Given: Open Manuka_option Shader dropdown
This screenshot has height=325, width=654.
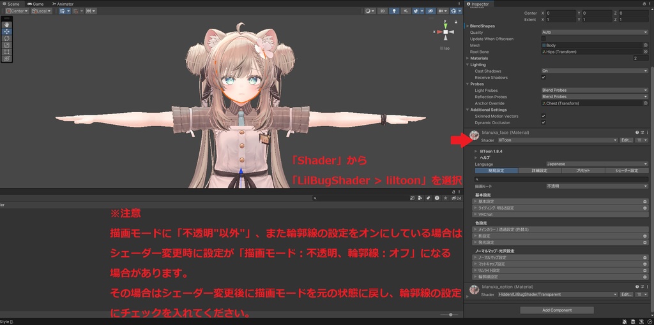Looking at the screenshot, I should pyautogui.click(x=558, y=294).
